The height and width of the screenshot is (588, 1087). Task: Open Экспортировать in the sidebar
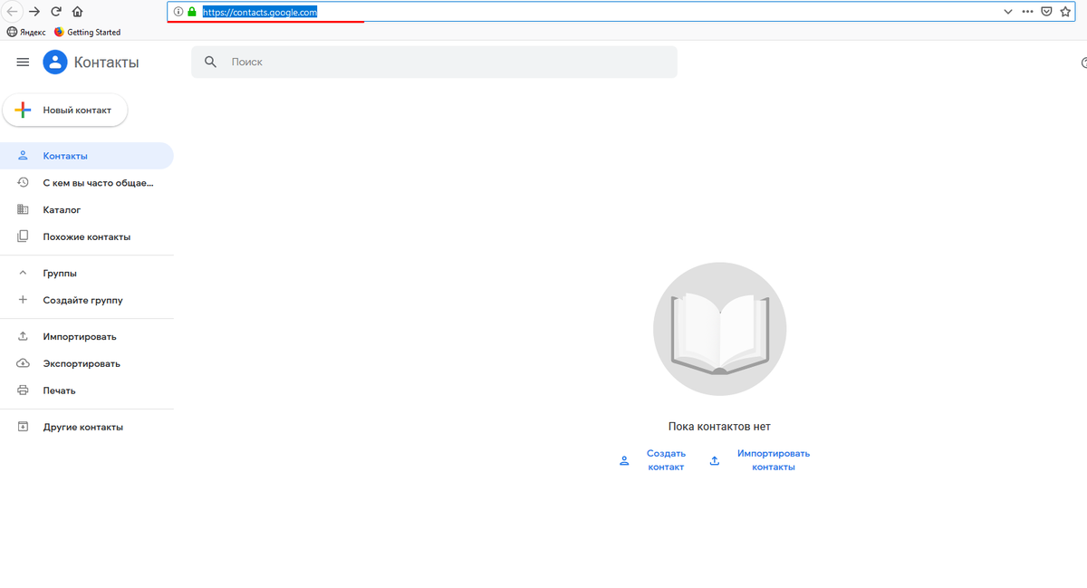tap(87, 363)
